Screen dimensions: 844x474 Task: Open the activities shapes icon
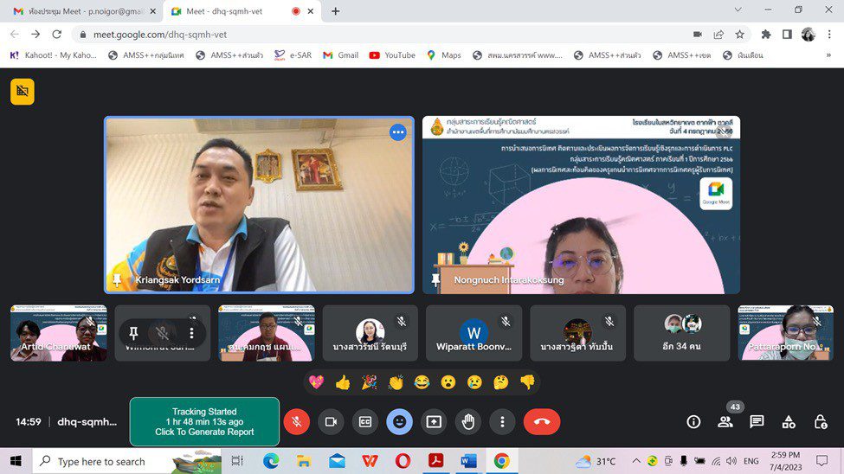[x=789, y=422]
